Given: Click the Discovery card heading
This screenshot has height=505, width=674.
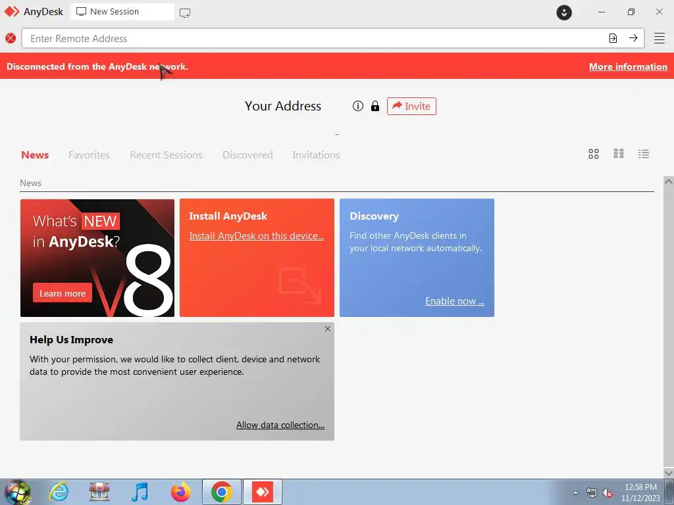Looking at the screenshot, I should click(374, 216).
